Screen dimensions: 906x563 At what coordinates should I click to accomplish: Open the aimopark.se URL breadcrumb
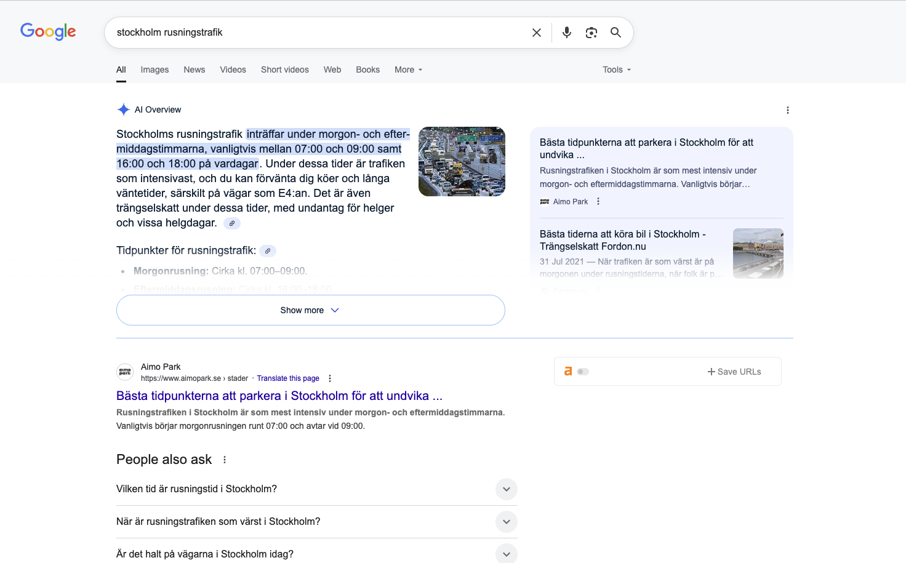click(x=194, y=378)
